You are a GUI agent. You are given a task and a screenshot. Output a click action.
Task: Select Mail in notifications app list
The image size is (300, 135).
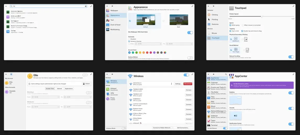pyautogui.click(x=217, y=102)
